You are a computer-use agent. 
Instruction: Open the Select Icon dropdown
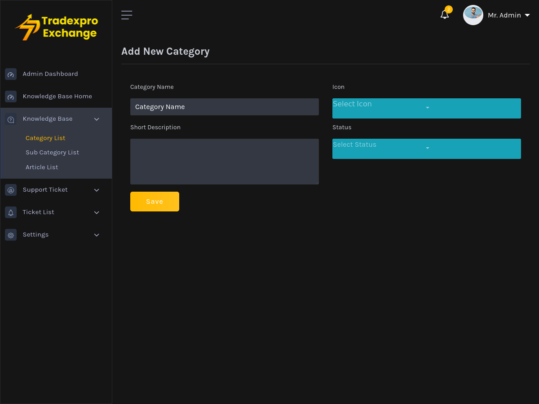click(426, 108)
